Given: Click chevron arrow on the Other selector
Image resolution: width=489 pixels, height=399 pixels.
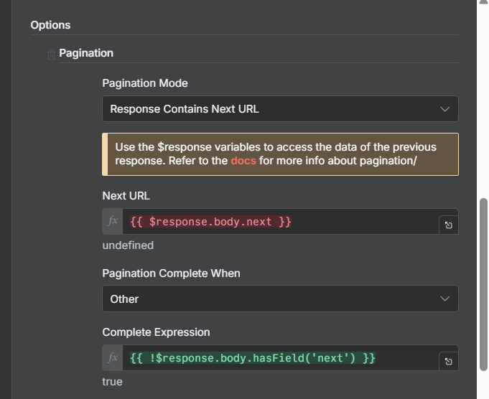Looking at the screenshot, I should coord(444,299).
